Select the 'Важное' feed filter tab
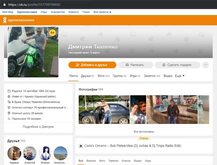 click(91, 161)
